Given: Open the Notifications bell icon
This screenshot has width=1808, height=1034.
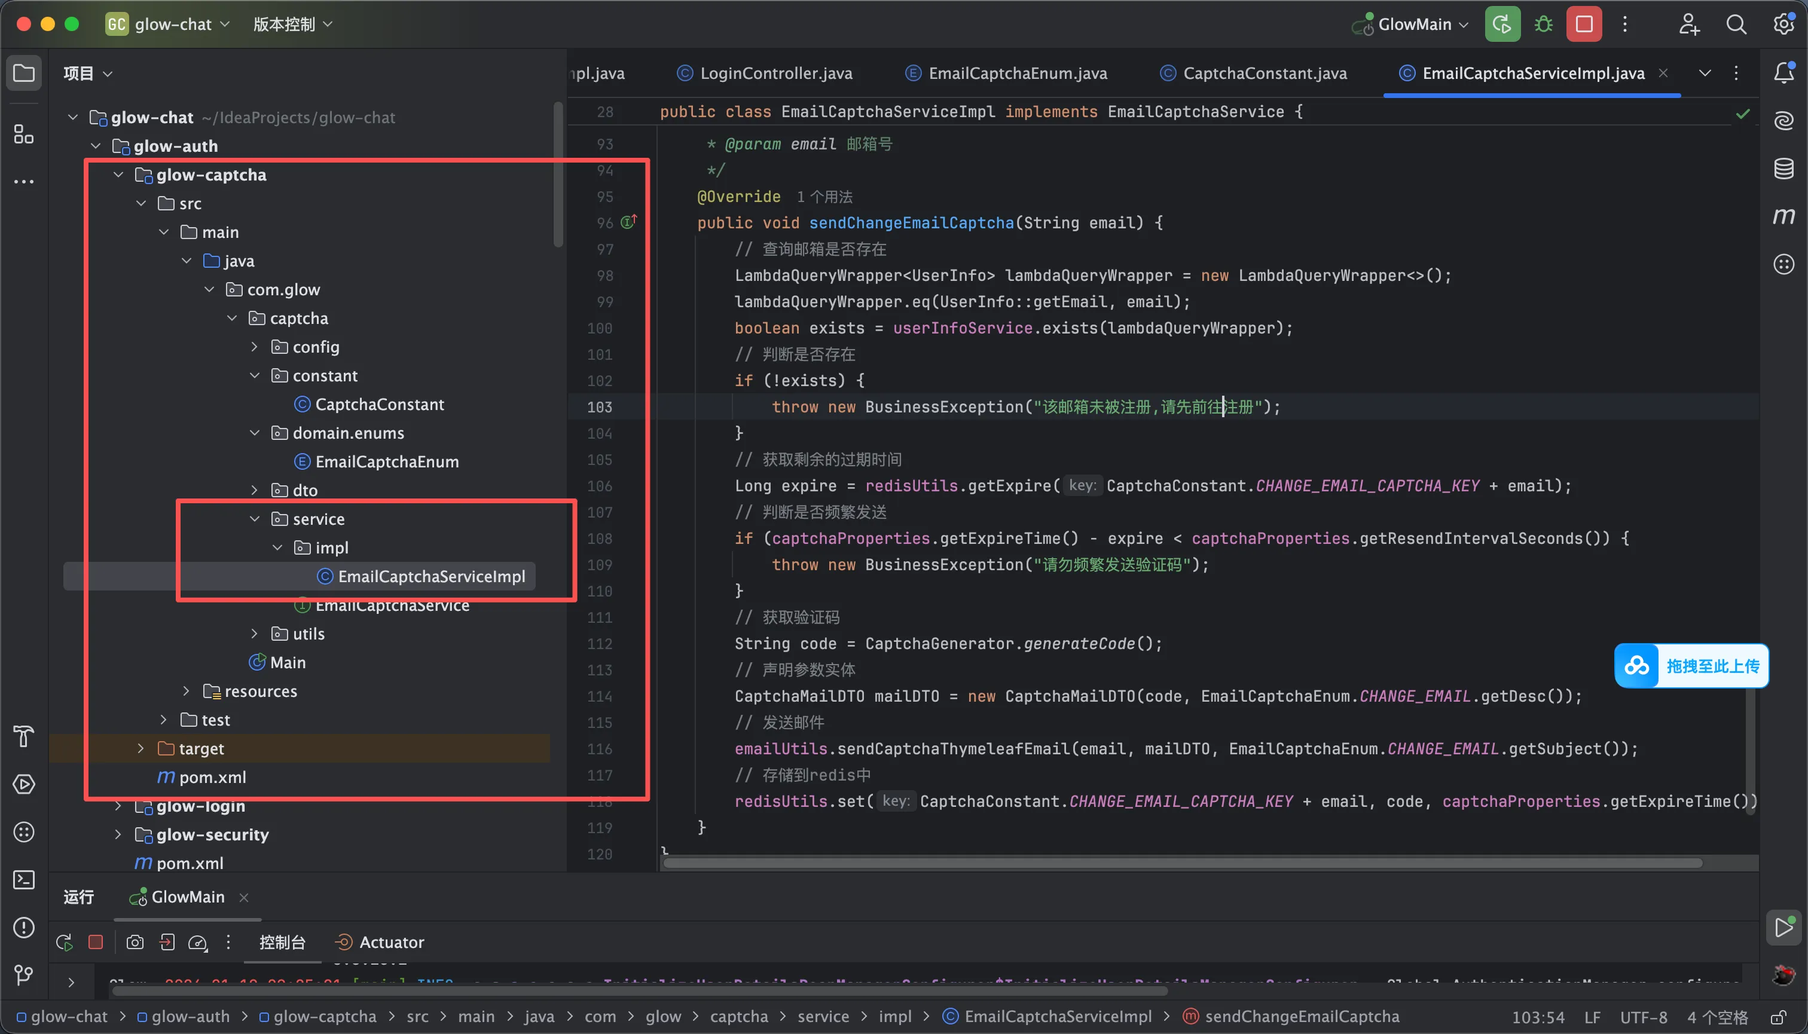Looking at the screenshot, I should [x=1784, y=72].
